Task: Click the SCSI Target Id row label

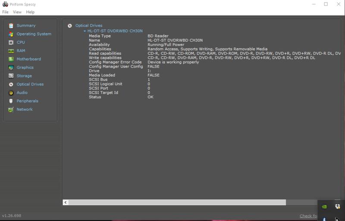Action: pos(103,93)
